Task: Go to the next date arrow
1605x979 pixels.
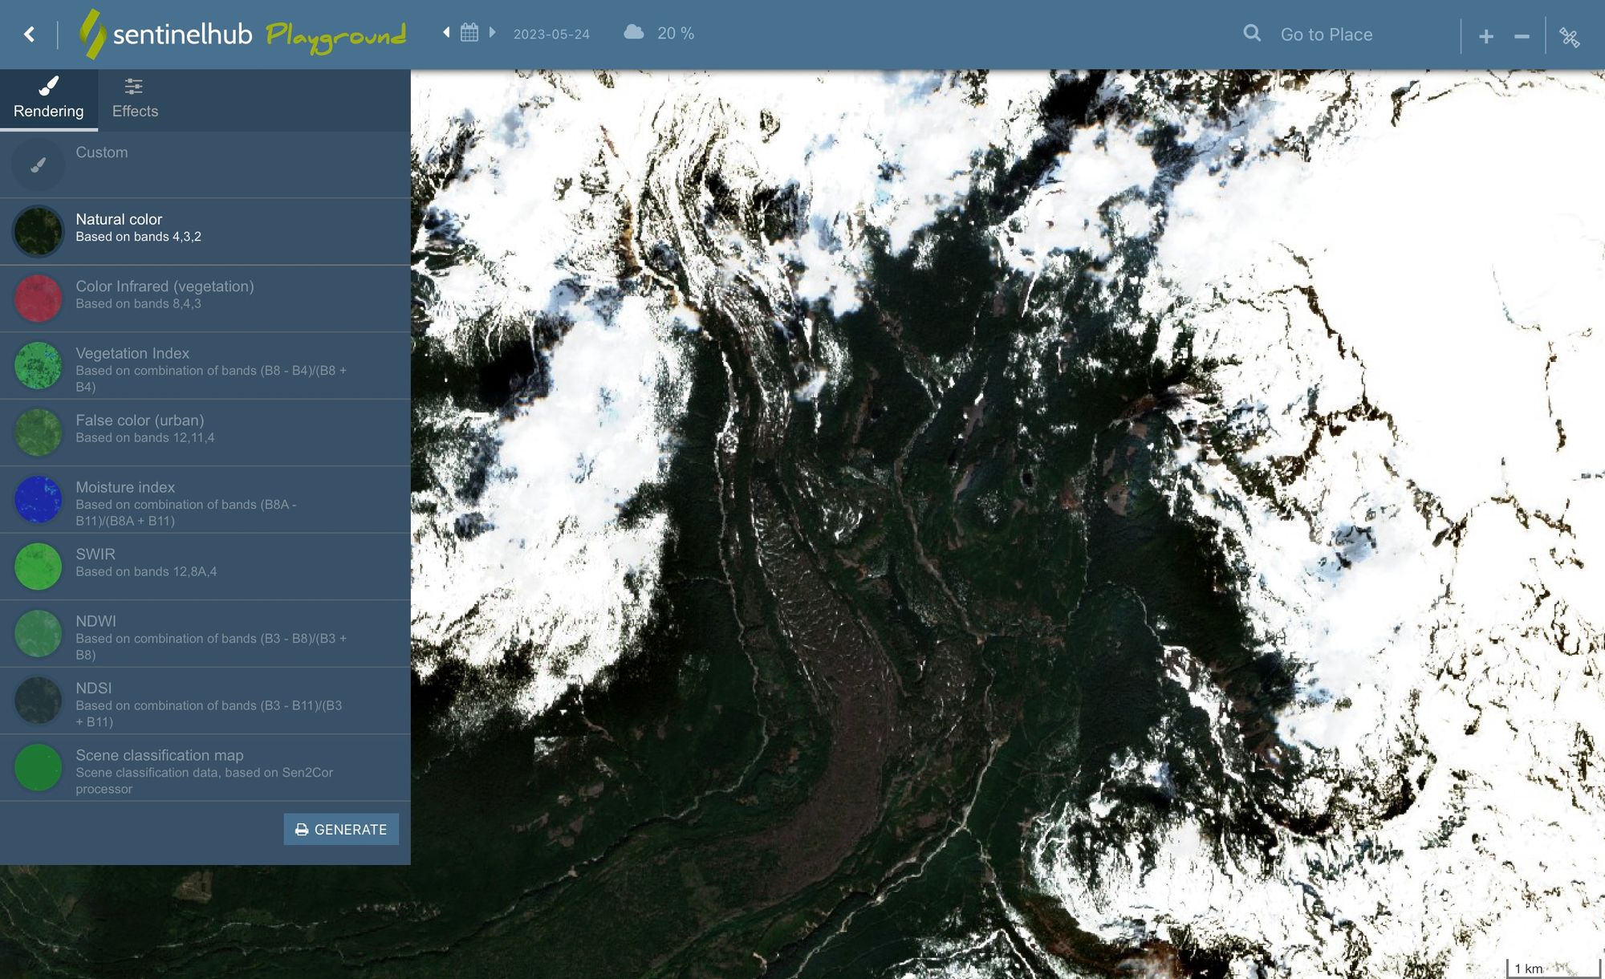Action: [493, 33]
